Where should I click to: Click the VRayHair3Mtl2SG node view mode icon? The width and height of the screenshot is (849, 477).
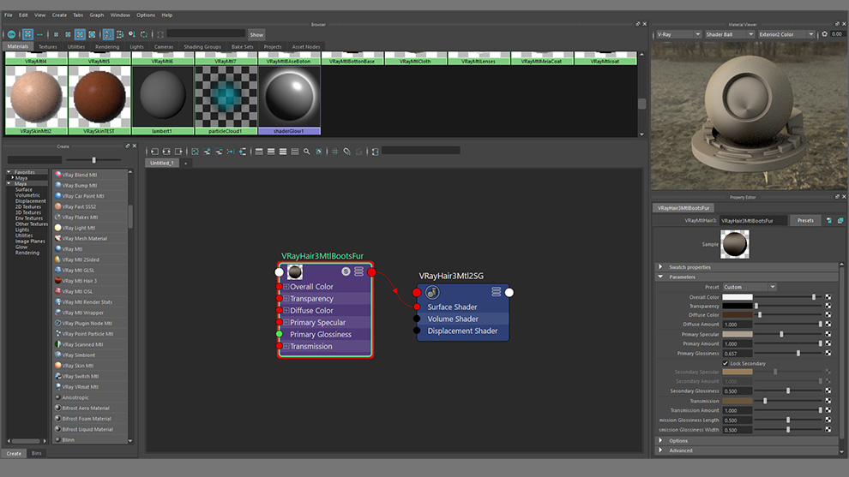[x=497, y=292]
